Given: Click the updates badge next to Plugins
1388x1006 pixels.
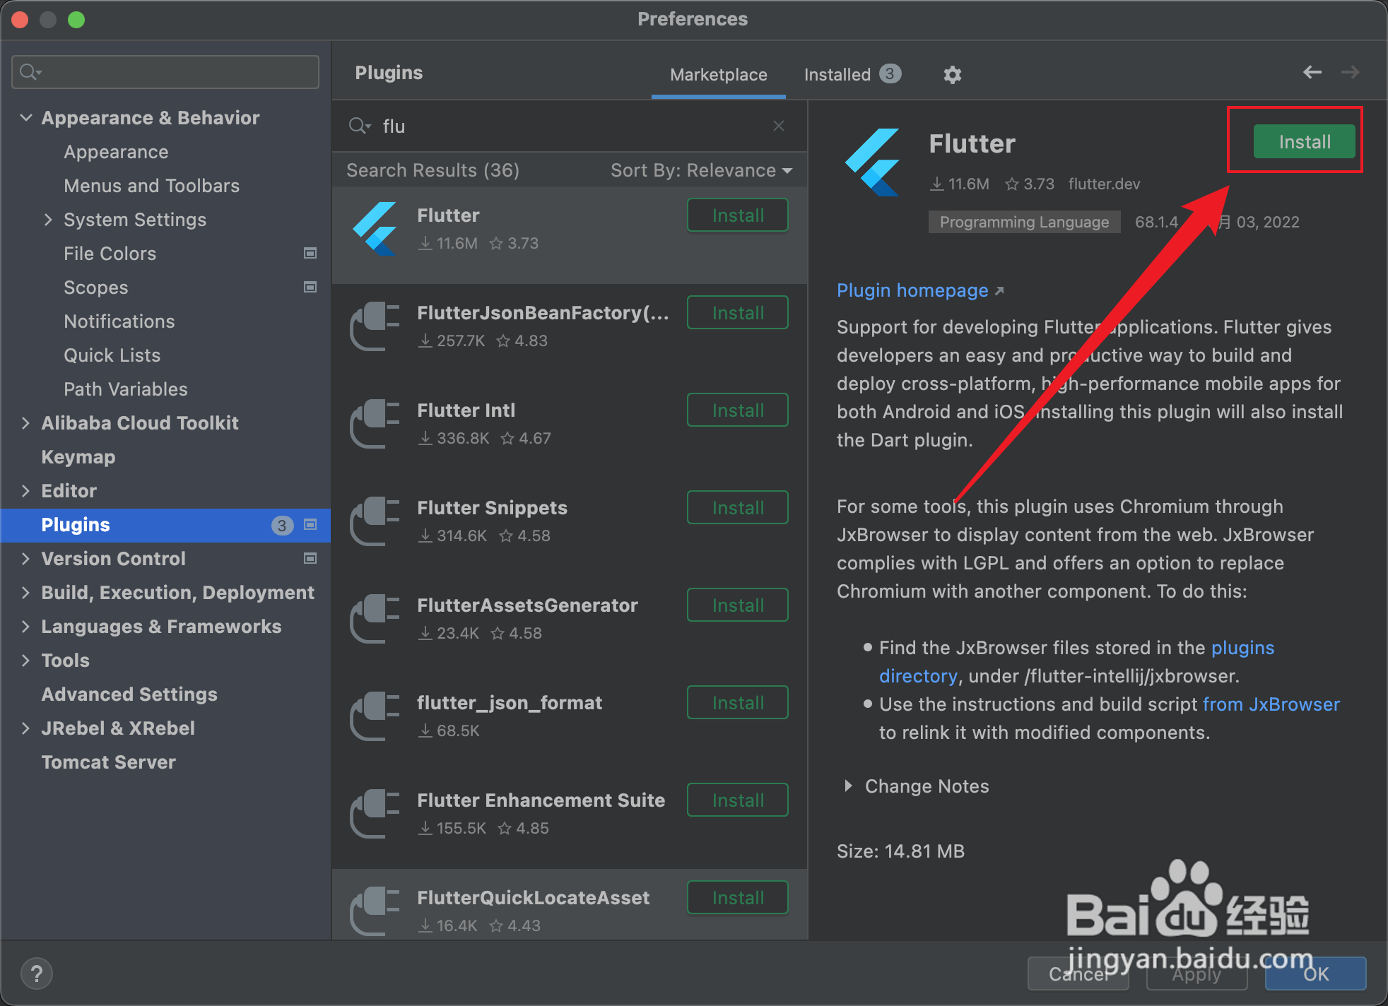Looking at the screenshot, I should pyautogui.click(x=282, y=525).
